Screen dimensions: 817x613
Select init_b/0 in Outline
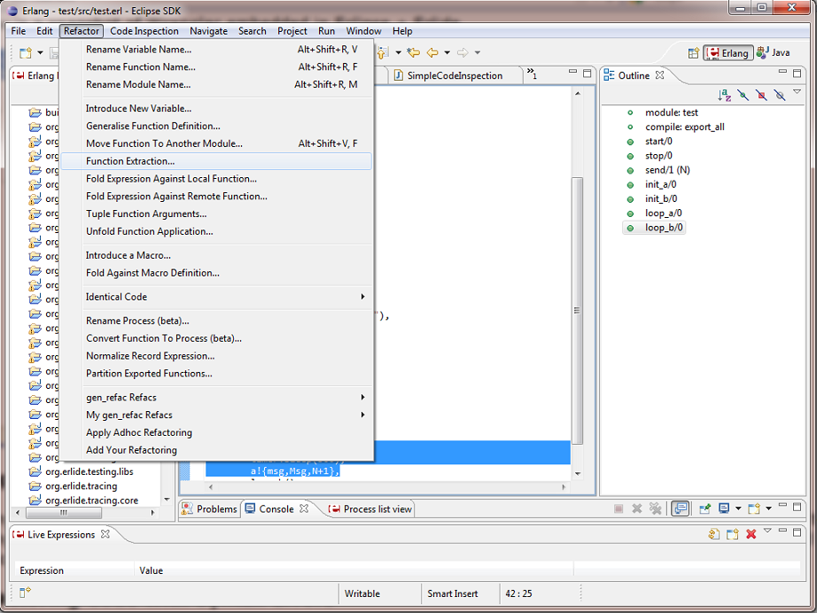[x=661, y=198]
